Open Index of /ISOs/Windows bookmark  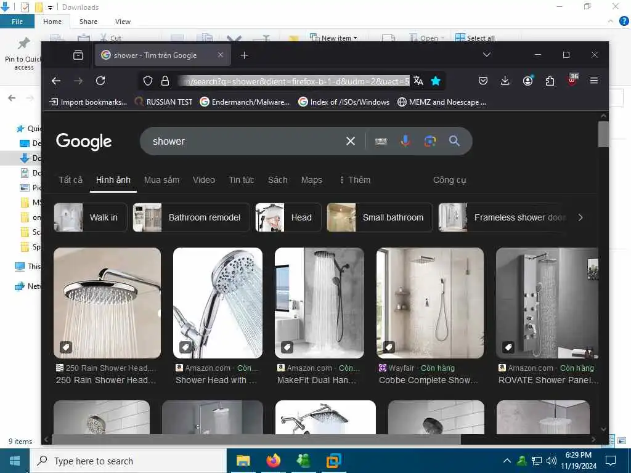tap(344, 102)
